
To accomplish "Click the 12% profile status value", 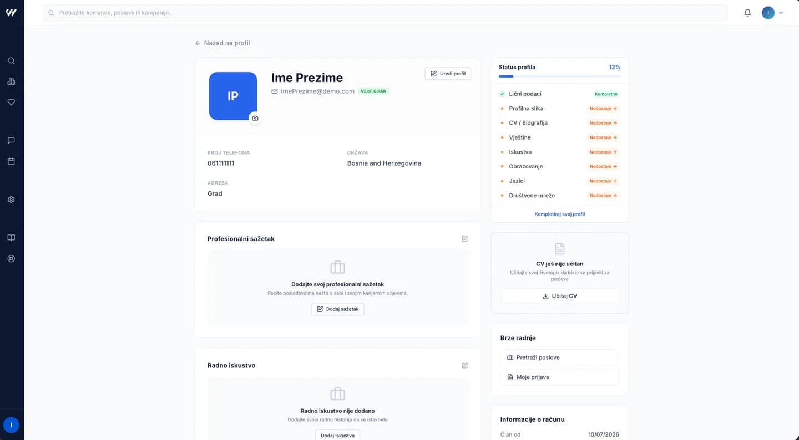I will pyautogui.click(x=615, y=67).
